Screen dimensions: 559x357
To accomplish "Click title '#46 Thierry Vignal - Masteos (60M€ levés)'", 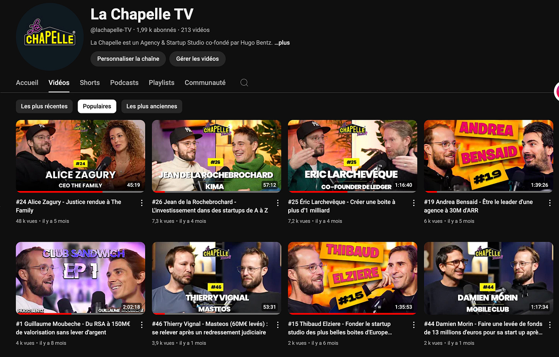I will 210,328.
